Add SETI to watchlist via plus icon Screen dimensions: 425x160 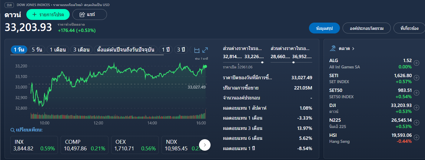(417, 78)
